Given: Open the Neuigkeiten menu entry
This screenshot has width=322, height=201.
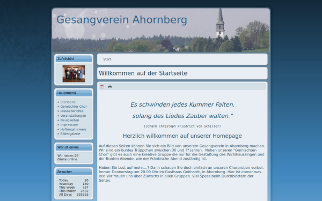Looking at the screenshot, I should pos(70,120).
